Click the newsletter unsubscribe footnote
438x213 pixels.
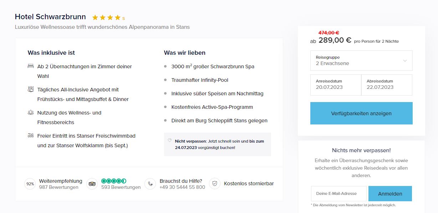[x=353, y=205]
